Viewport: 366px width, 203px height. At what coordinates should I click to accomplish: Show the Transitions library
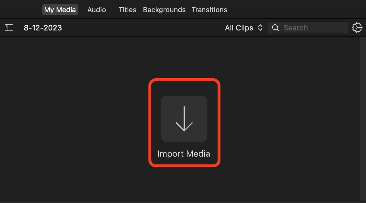pos(209,10)
